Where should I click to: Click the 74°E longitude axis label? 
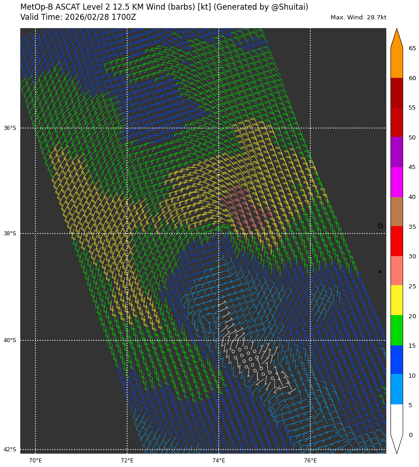click(x=219, y=461)
